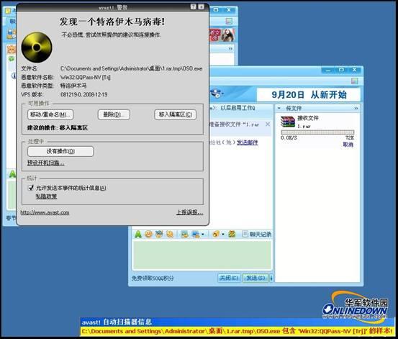Open the screen capture dropdown arrow
398x339 pixels.
[202, 234]
